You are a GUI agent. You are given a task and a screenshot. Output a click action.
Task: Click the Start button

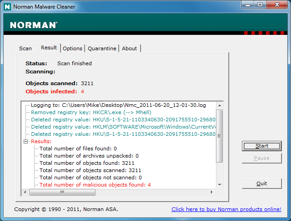pyautogui.click(x=262, y=146)
